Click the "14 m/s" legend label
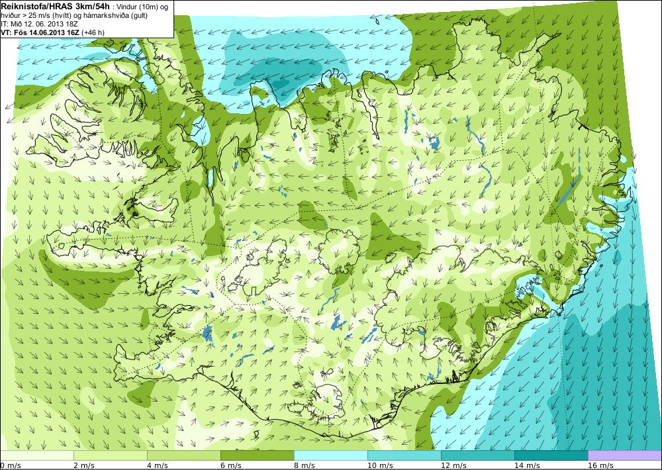The image size is (662, 470). click(527, 465)
